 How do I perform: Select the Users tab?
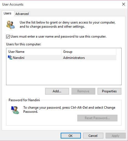tap(7, 13)
